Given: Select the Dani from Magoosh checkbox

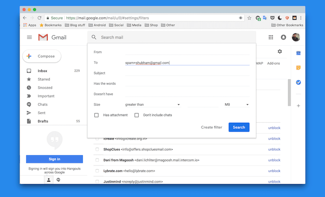Looking at the screenshot, I should 97,160.
